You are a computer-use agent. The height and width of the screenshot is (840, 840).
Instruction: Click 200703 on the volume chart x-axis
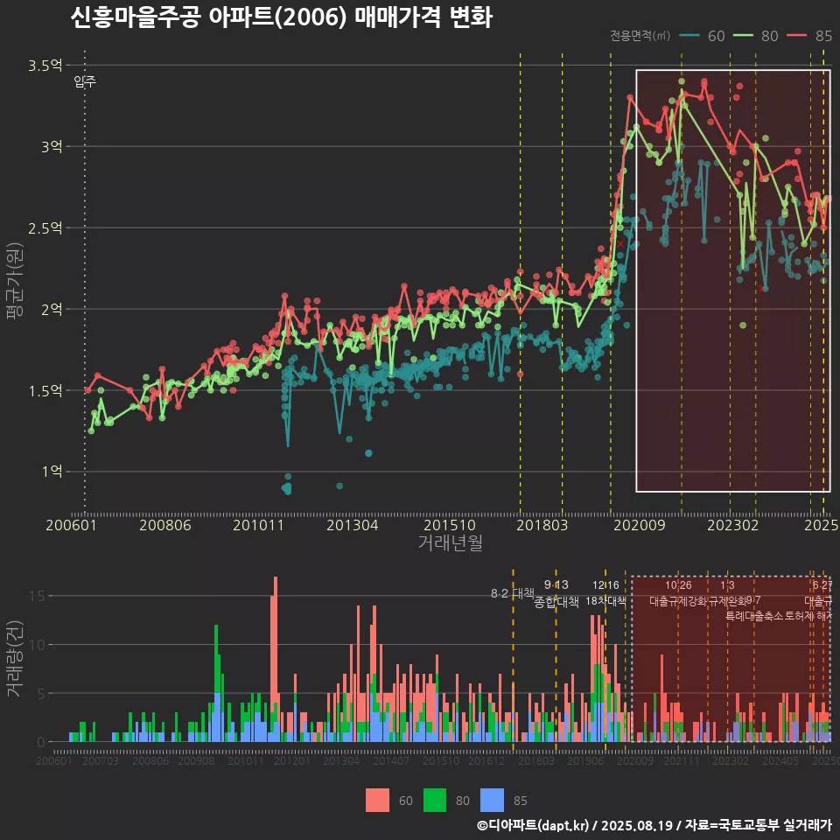[100, 760]
